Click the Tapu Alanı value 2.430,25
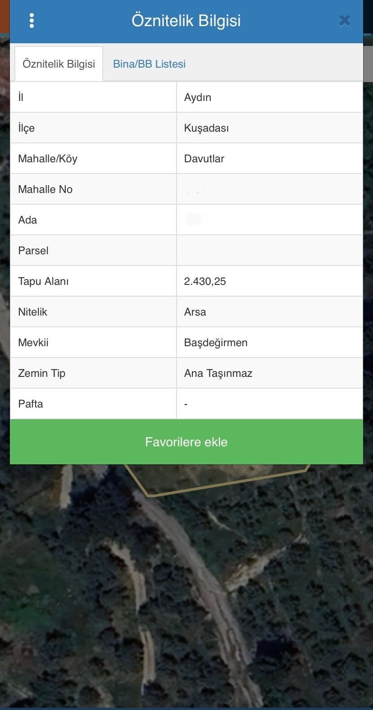The image size is (373, 710). coord(205,281)
